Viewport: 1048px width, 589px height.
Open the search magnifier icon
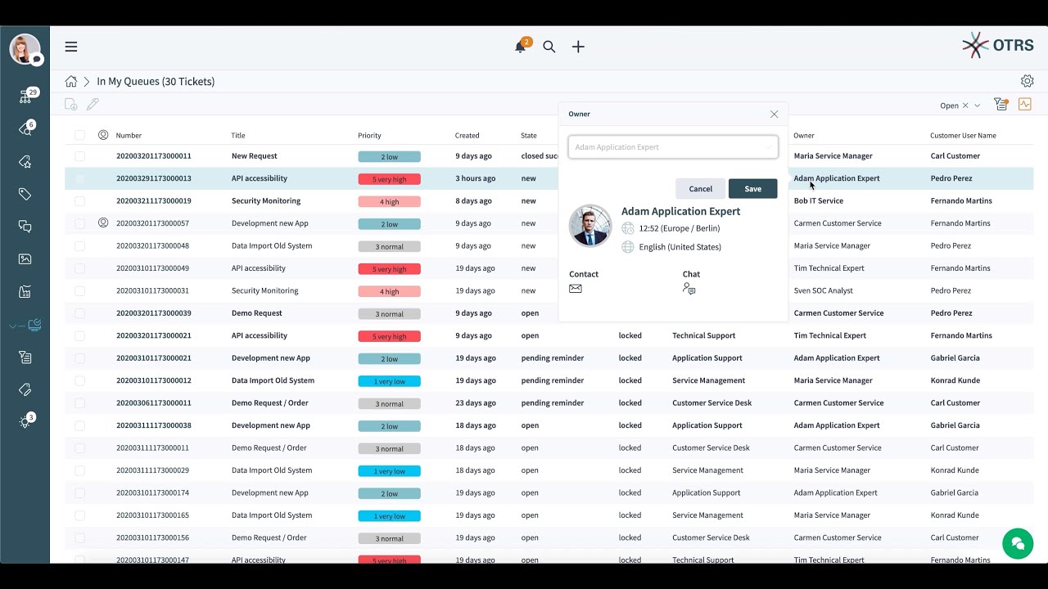point(549,47)
